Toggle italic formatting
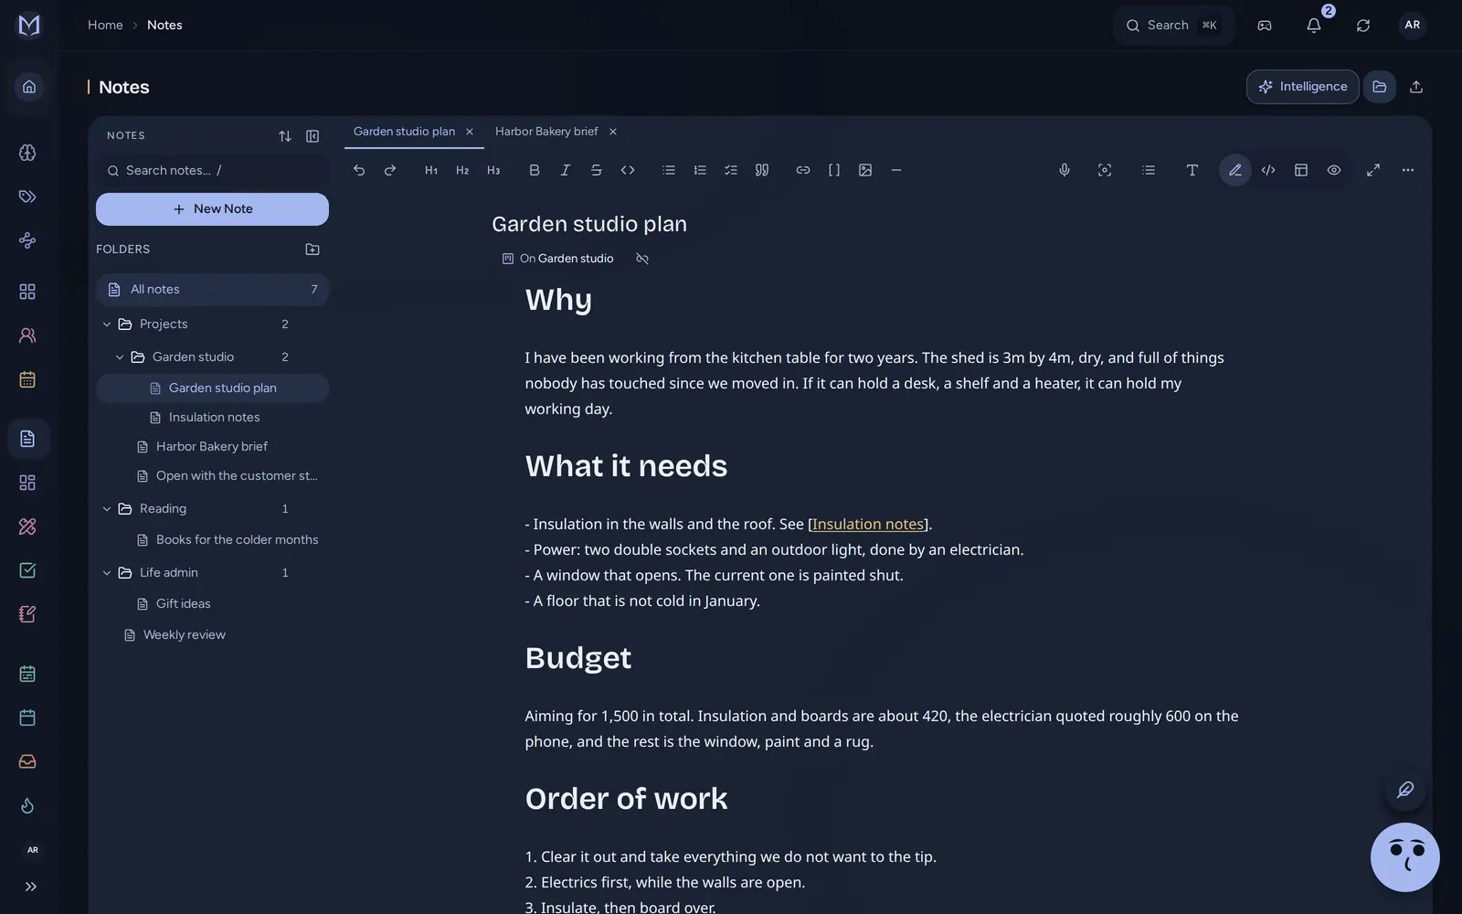 coord(566,170)
